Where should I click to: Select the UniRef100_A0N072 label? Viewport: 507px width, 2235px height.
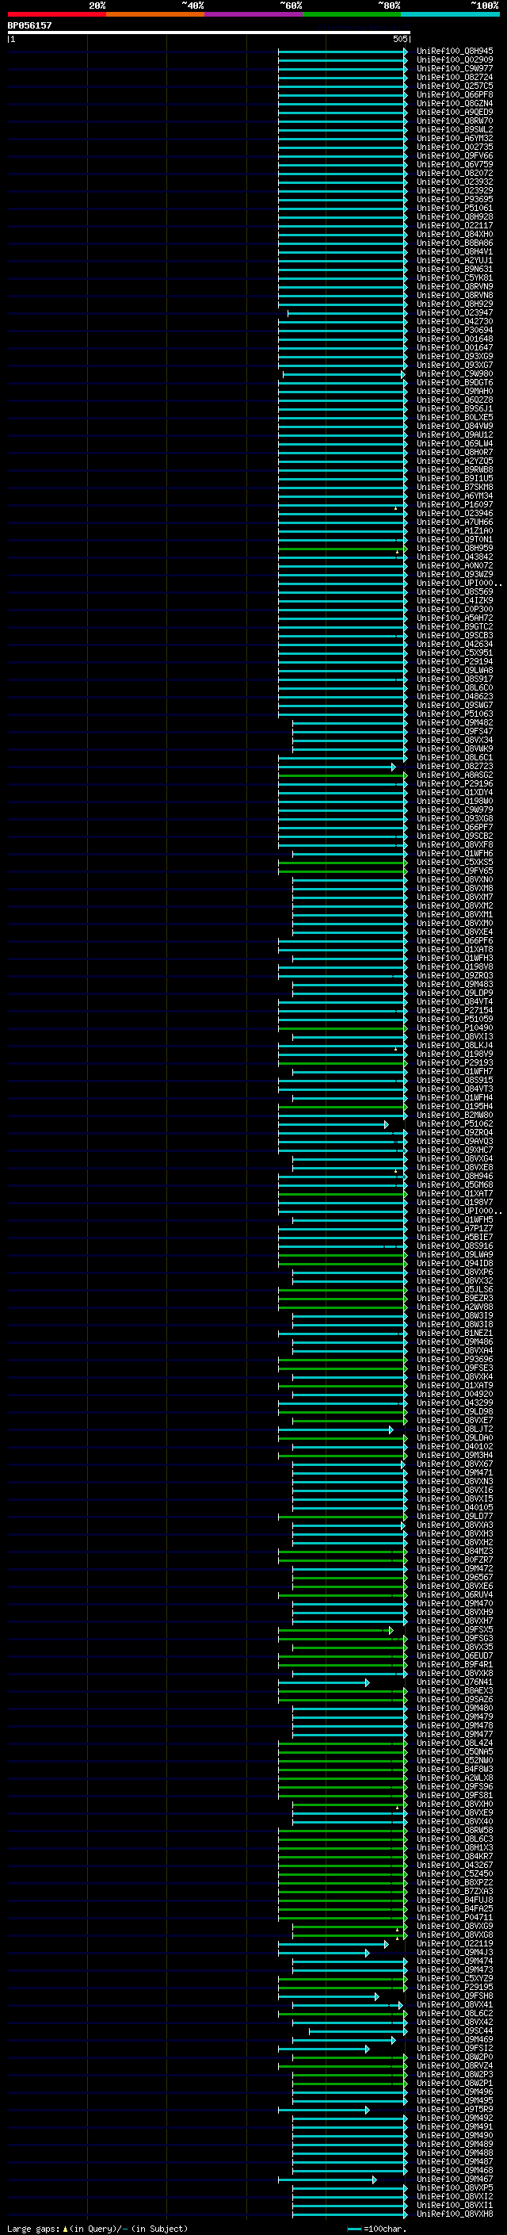[455, 566]
